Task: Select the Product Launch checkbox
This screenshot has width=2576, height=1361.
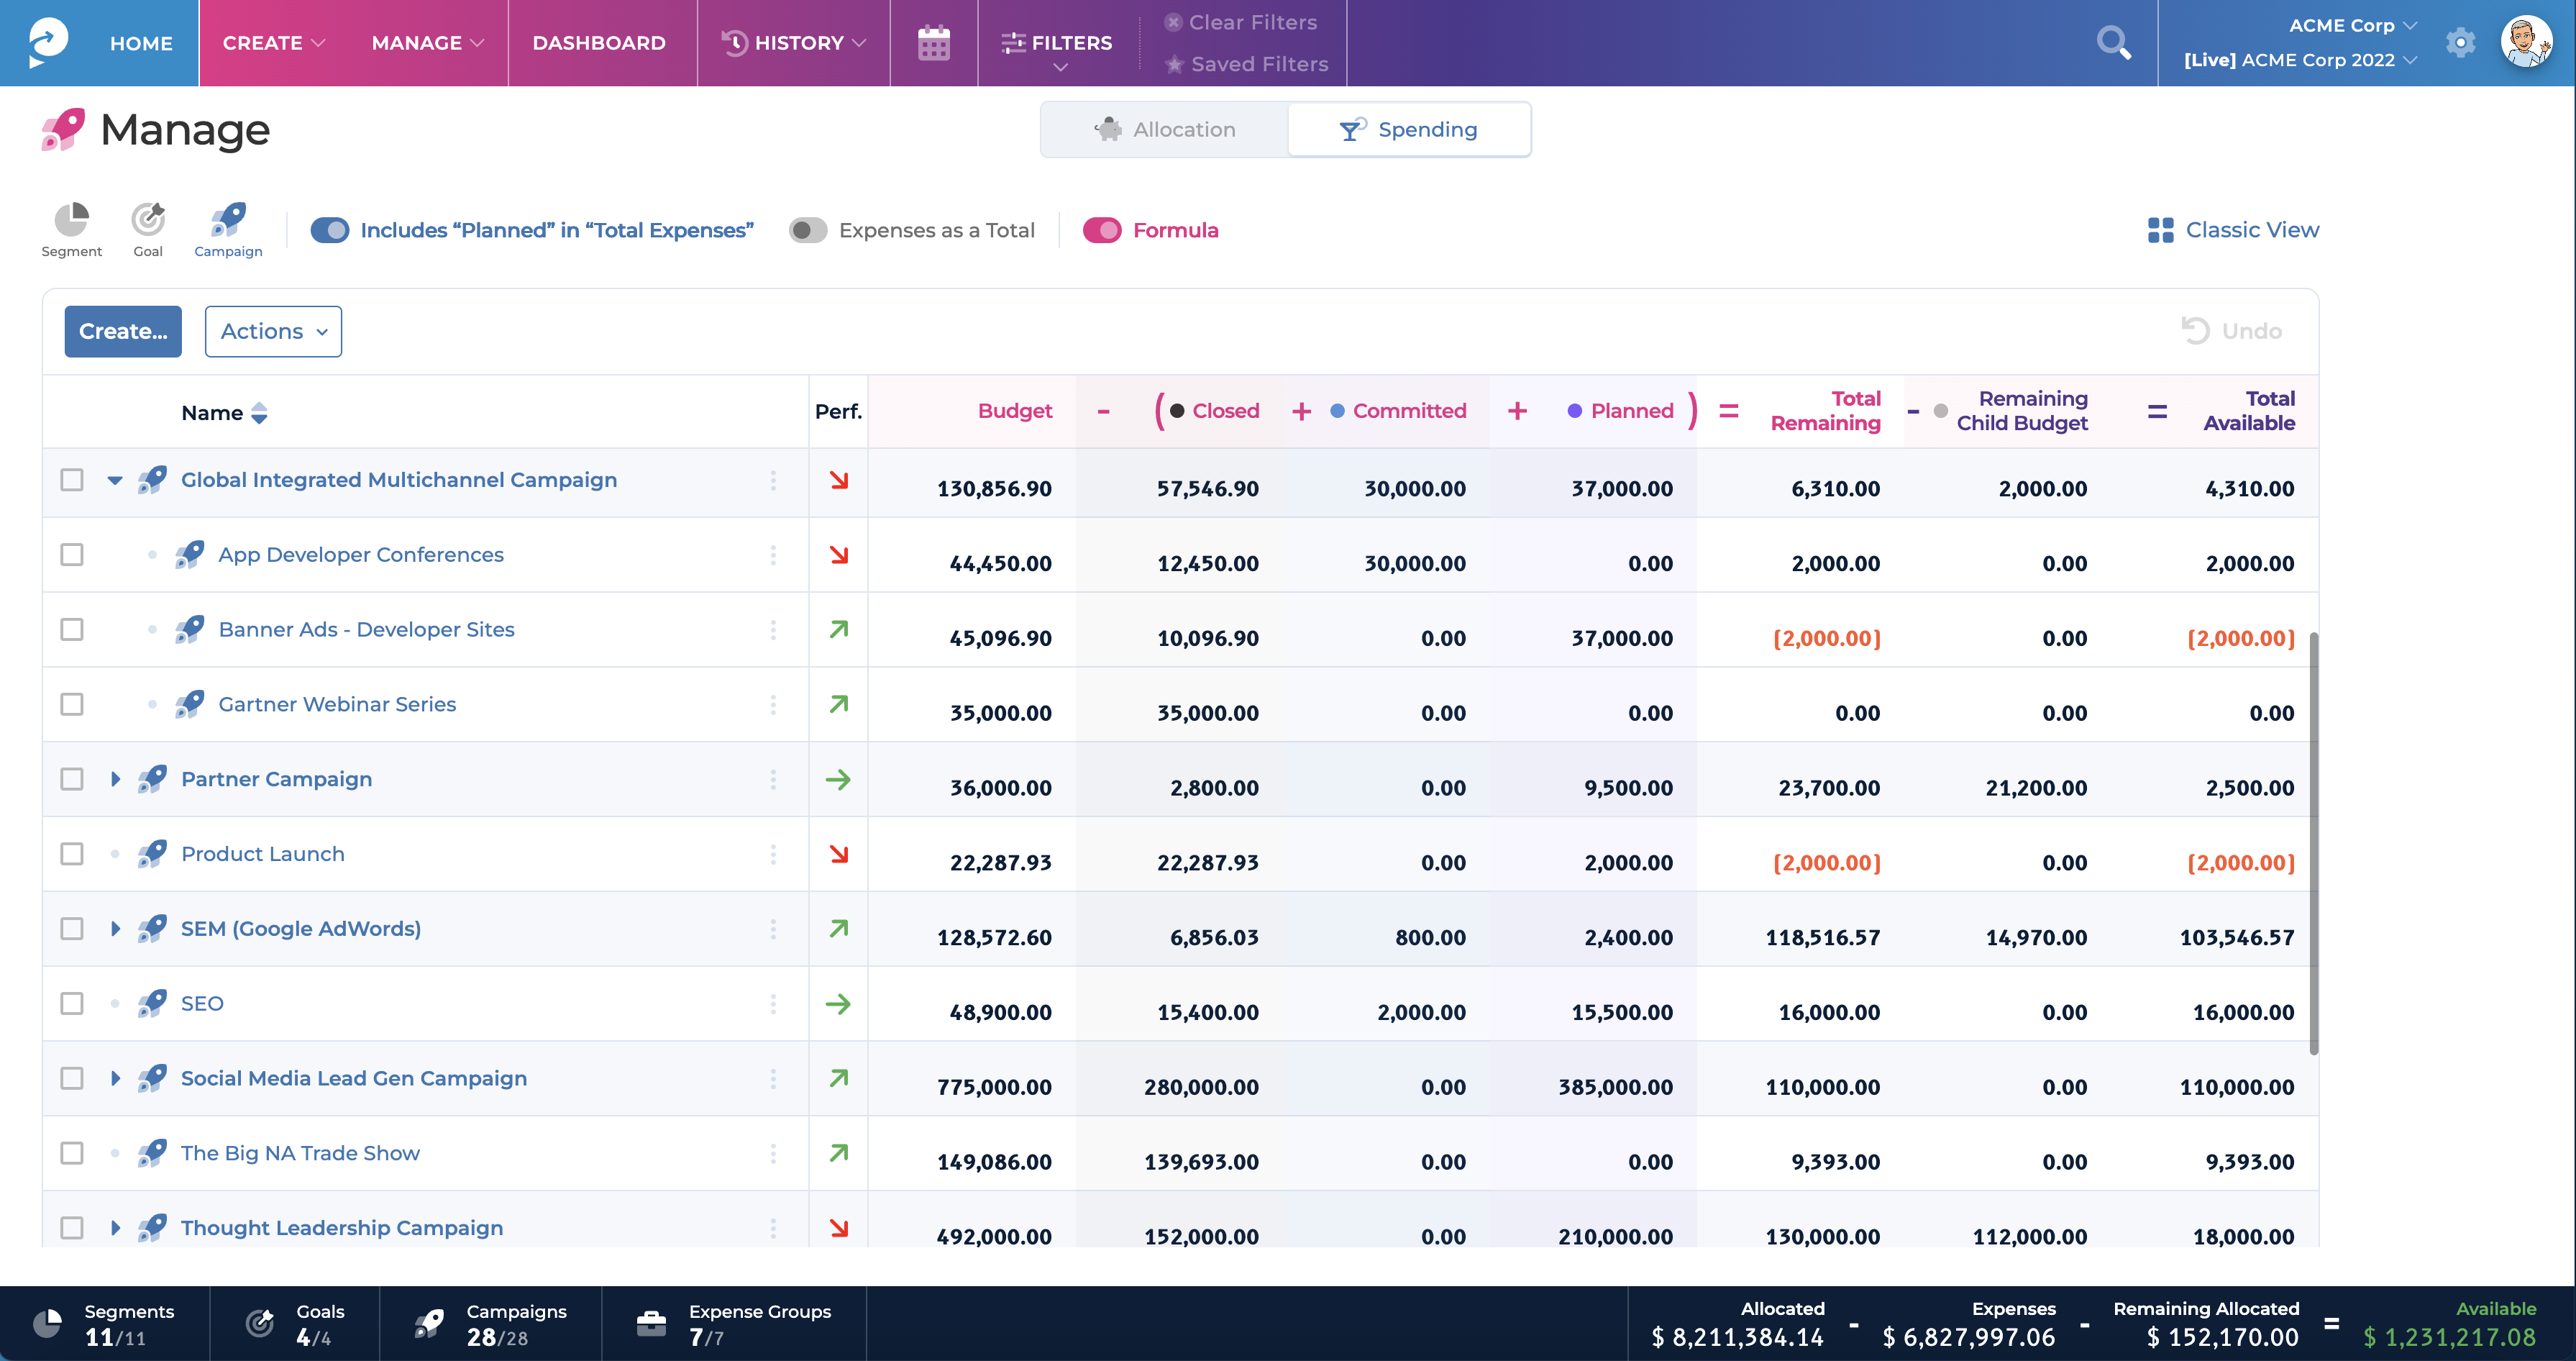Action: pyautogui.click(x=72, y=854)
